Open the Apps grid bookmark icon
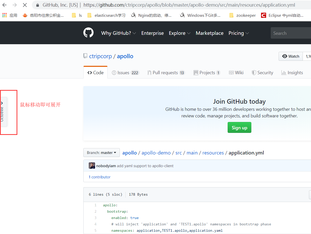This screenshot has width=311, height=234. click(5, 15)
